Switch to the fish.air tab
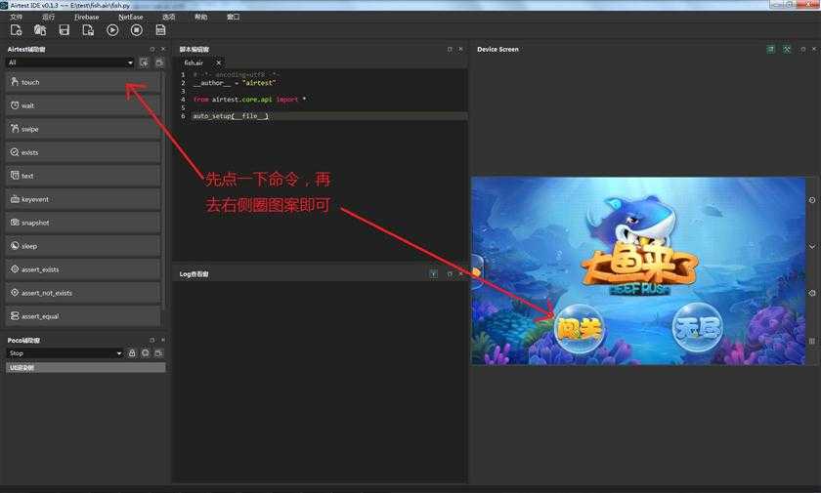Screen dimensions: 821x493 194,62
